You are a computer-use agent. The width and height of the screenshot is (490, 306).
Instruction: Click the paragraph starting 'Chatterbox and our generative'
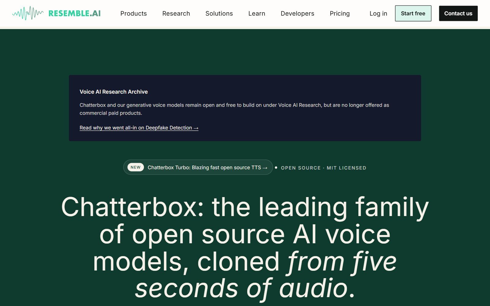[234, 109]
